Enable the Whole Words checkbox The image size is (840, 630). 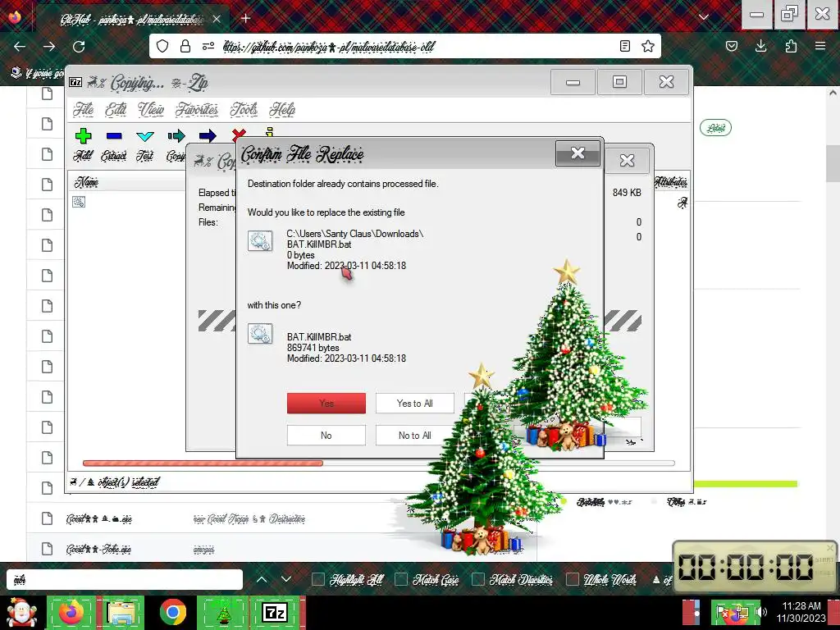[x=572, y=579]
